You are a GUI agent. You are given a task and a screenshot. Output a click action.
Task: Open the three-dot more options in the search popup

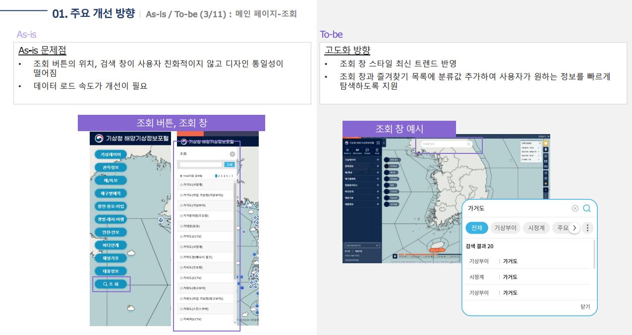(x=587, y=228)
